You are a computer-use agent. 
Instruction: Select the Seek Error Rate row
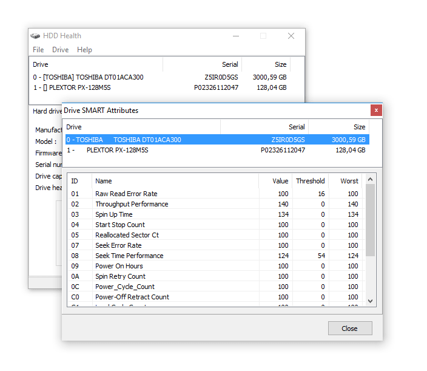coord(215,245)
